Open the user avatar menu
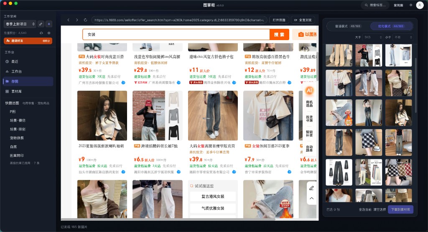 (420, 5)
